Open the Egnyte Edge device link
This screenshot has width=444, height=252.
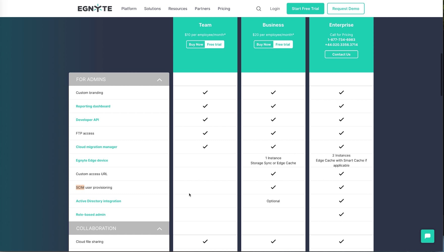click(92, 160)
